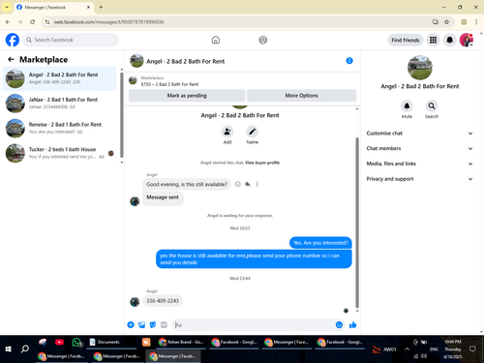The height and width of the screenshot is (363, 484).
Task: Reply to the 'Good evening' message
Action: pyautogui.click(x=248, y=184)
